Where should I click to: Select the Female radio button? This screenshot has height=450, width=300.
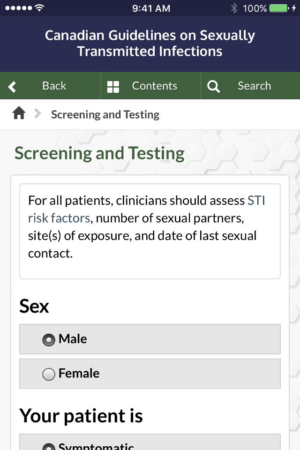tap(49, 374)
